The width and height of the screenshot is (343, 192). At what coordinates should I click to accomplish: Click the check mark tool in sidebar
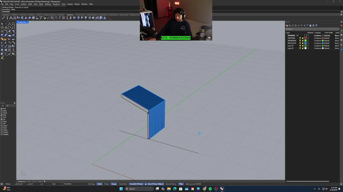(10, 54)
